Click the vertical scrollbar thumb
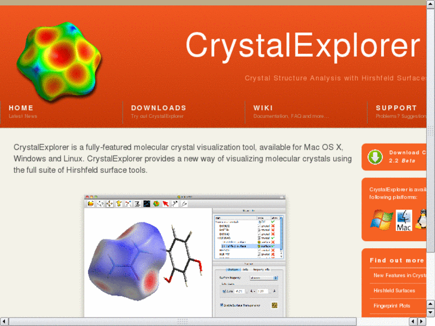Viewport: 435px width, 326px height. coord(431,130)
